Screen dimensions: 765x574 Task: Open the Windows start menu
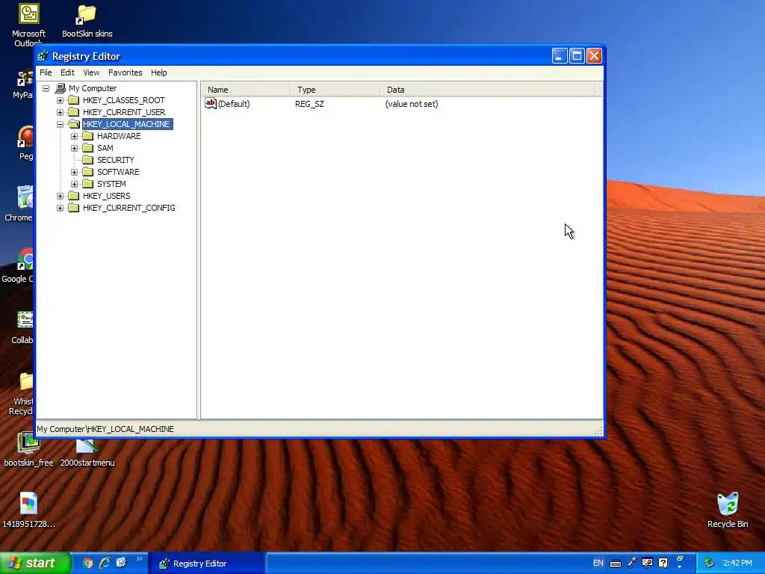click(x=34, y=564)
